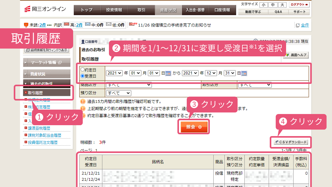Open the 全件 messages link
Viewport: 332px width, 187px height.
305,25
